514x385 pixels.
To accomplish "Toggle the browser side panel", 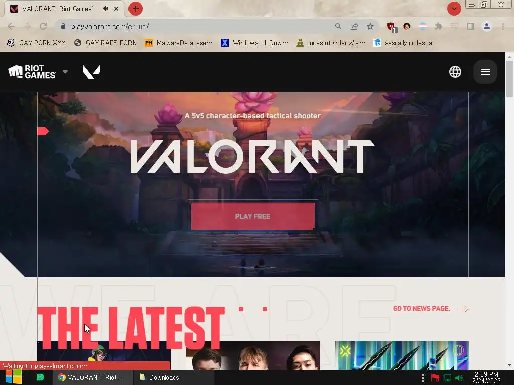I will pyautogui.click(x=471, y=26).
